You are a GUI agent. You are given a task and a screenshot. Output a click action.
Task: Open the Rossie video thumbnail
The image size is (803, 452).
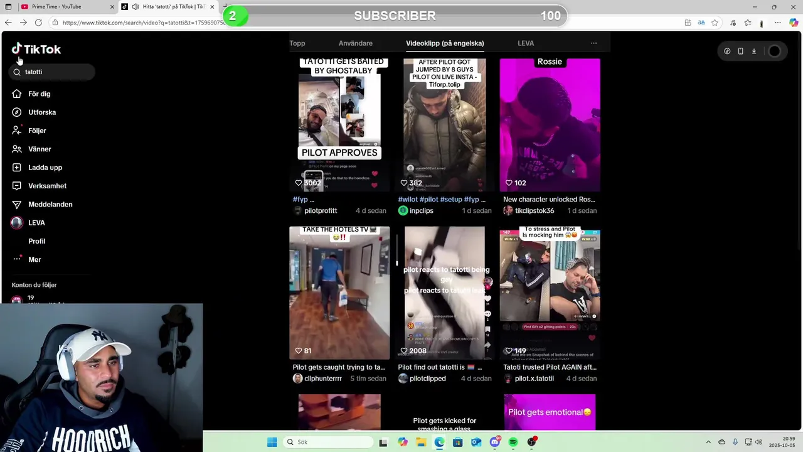550,125
